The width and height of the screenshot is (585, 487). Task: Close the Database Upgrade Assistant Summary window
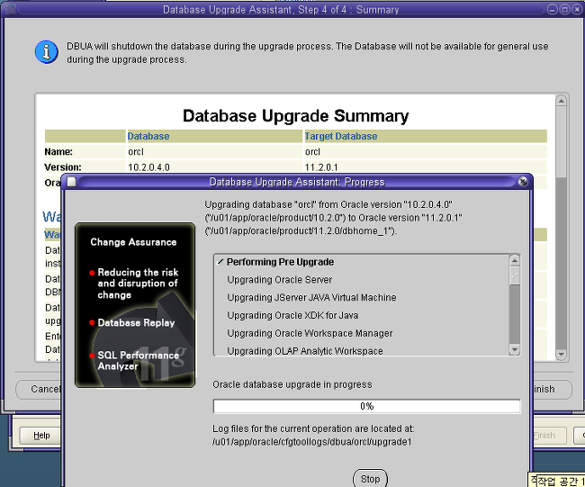click(577, 9)
